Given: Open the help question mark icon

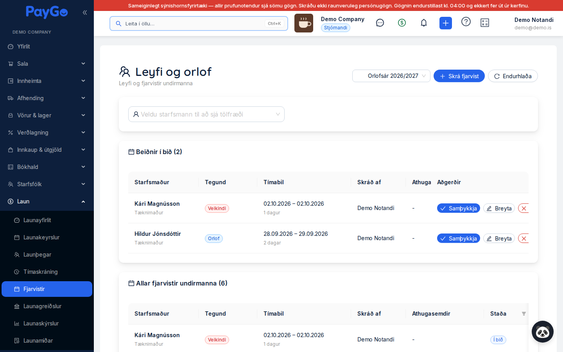Looking at the screenshot, I should pos(466,22).
